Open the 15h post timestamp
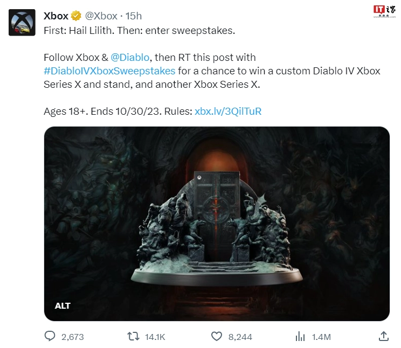Screen dimensions: 401x348 [x=133, y=16]
